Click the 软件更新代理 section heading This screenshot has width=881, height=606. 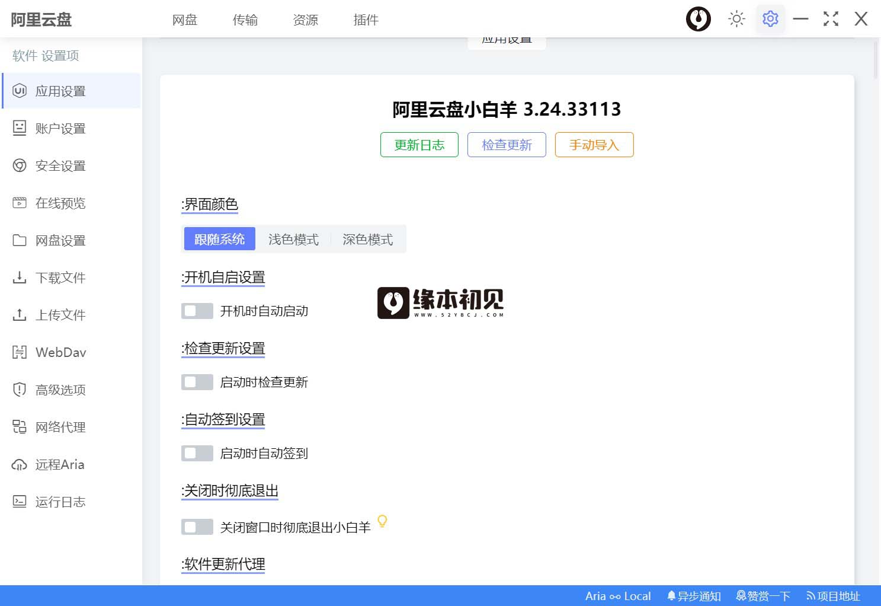(x=223, y=564)
